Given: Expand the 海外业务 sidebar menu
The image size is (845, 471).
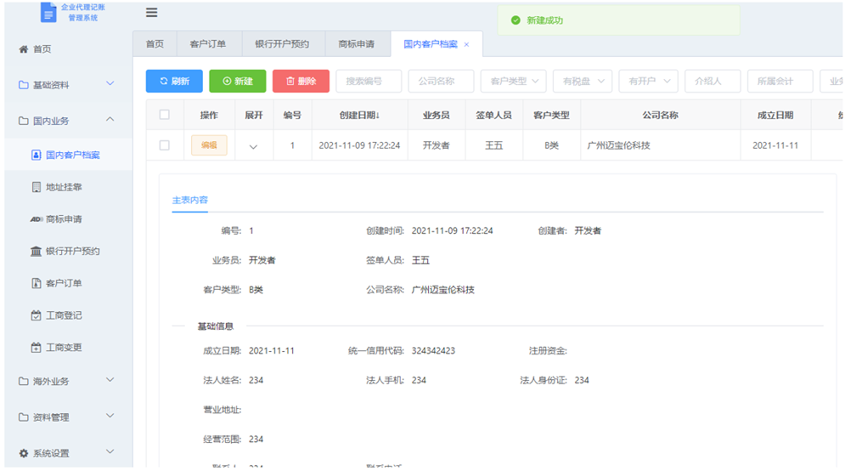Looking at the screenshot, I should coord(110,380).
